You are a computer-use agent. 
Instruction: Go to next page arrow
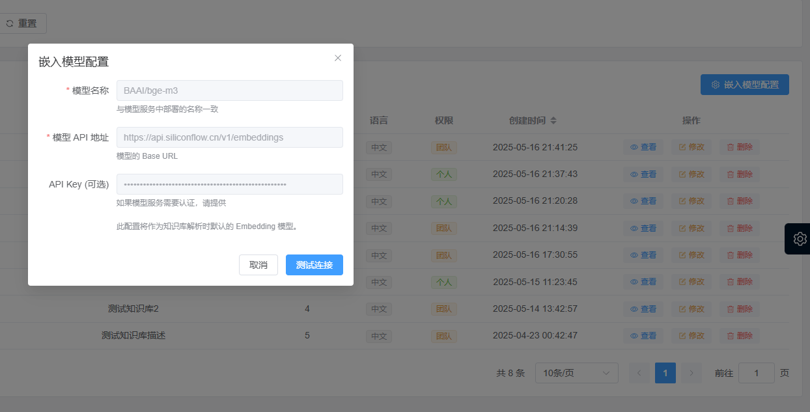(x=691, y=373)
